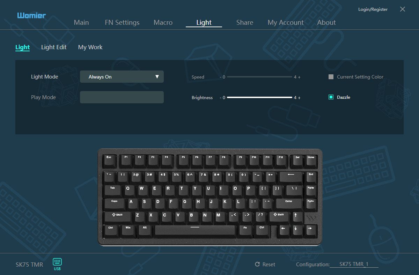The image size is (419, 275).
Task: Switch to the FN Settings tab
Action: tap(122, 22)
